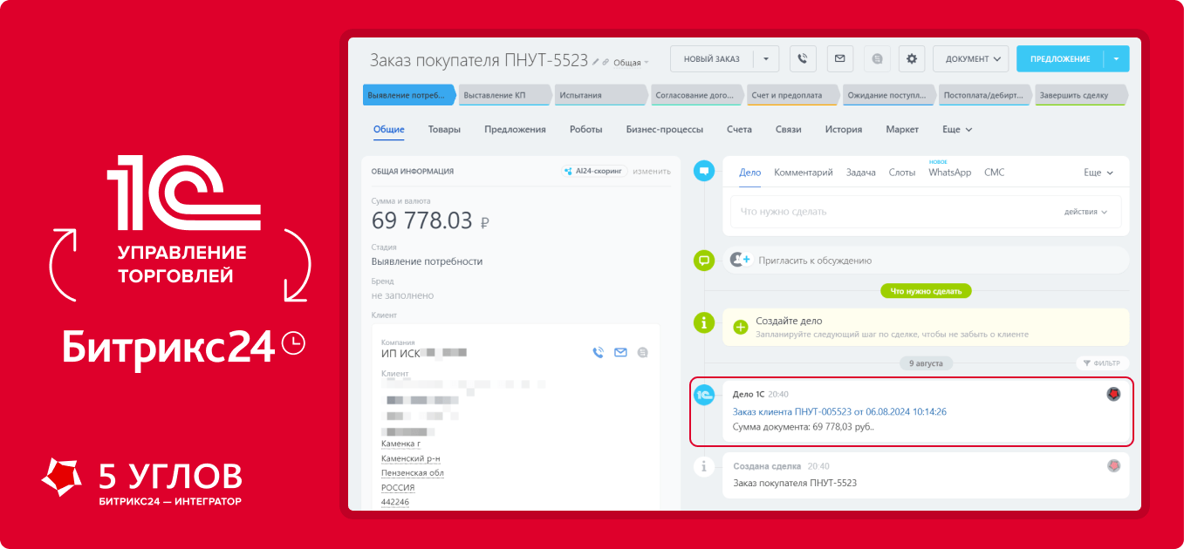Click Создайте дело heading

(789, 321)
